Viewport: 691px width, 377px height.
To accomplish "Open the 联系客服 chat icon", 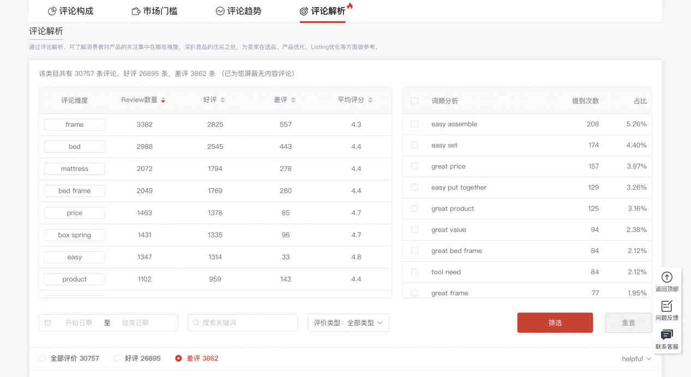I will [x=666, y=334].
